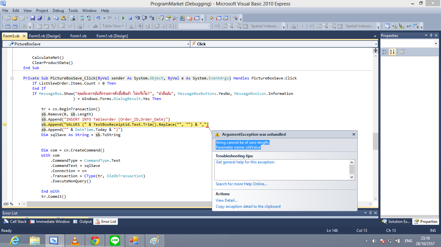This screenshot has height=247, width=441.
Task: Click the Cut scissors icon
Action: click(49, 18)
